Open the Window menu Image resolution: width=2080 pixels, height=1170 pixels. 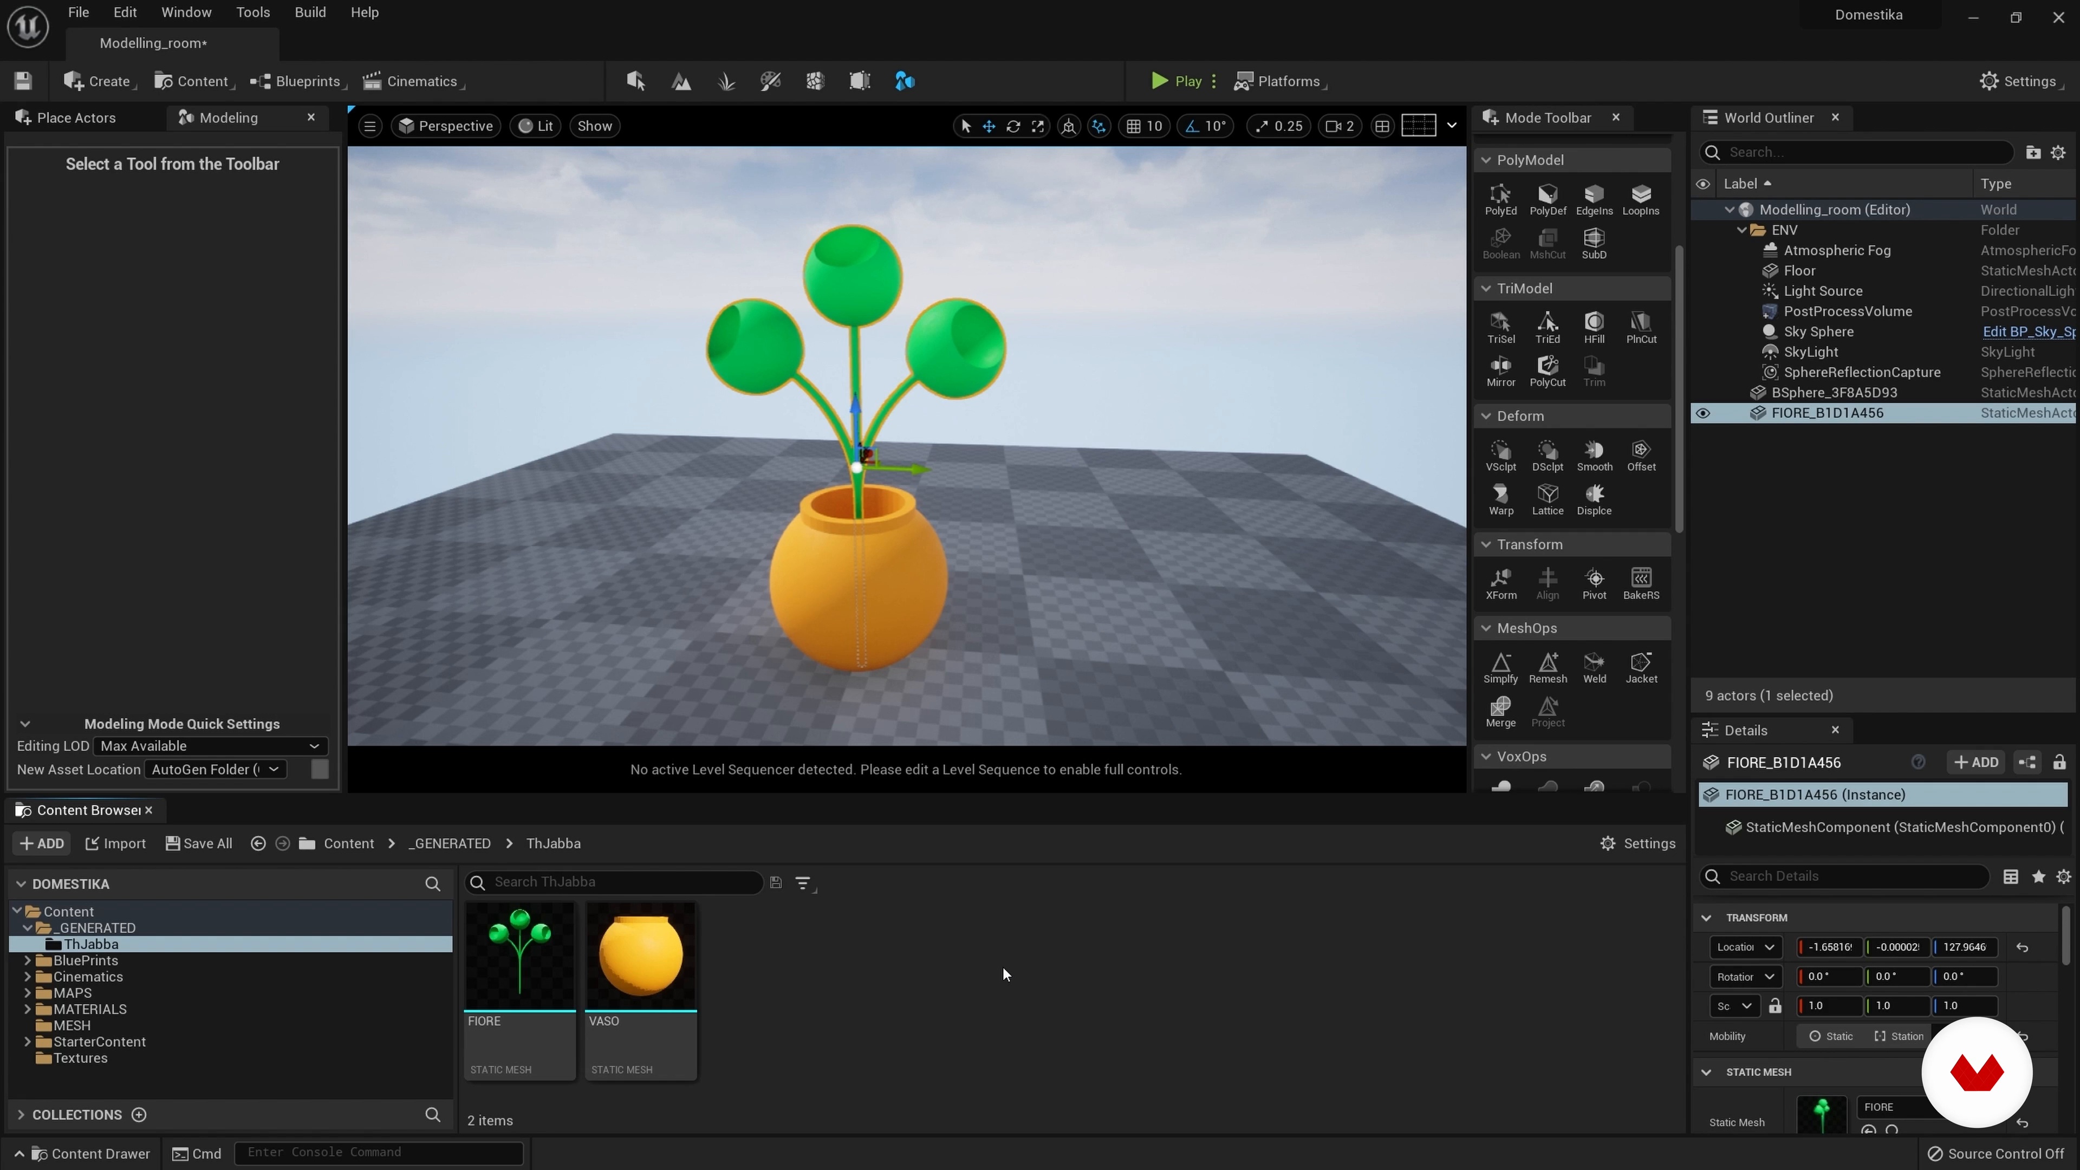(x=186, y=12)
